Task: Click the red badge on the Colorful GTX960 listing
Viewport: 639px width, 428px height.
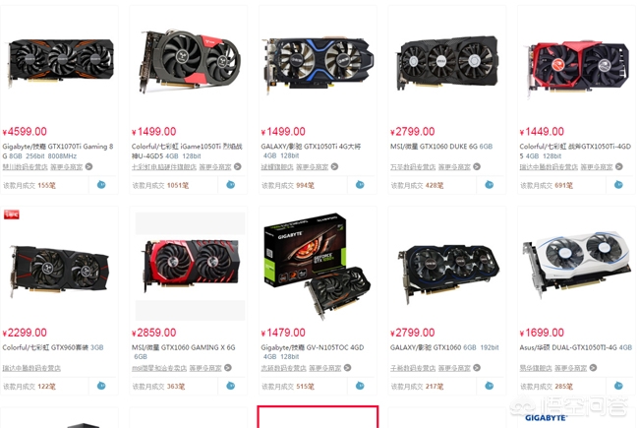Action: (12, 214)
